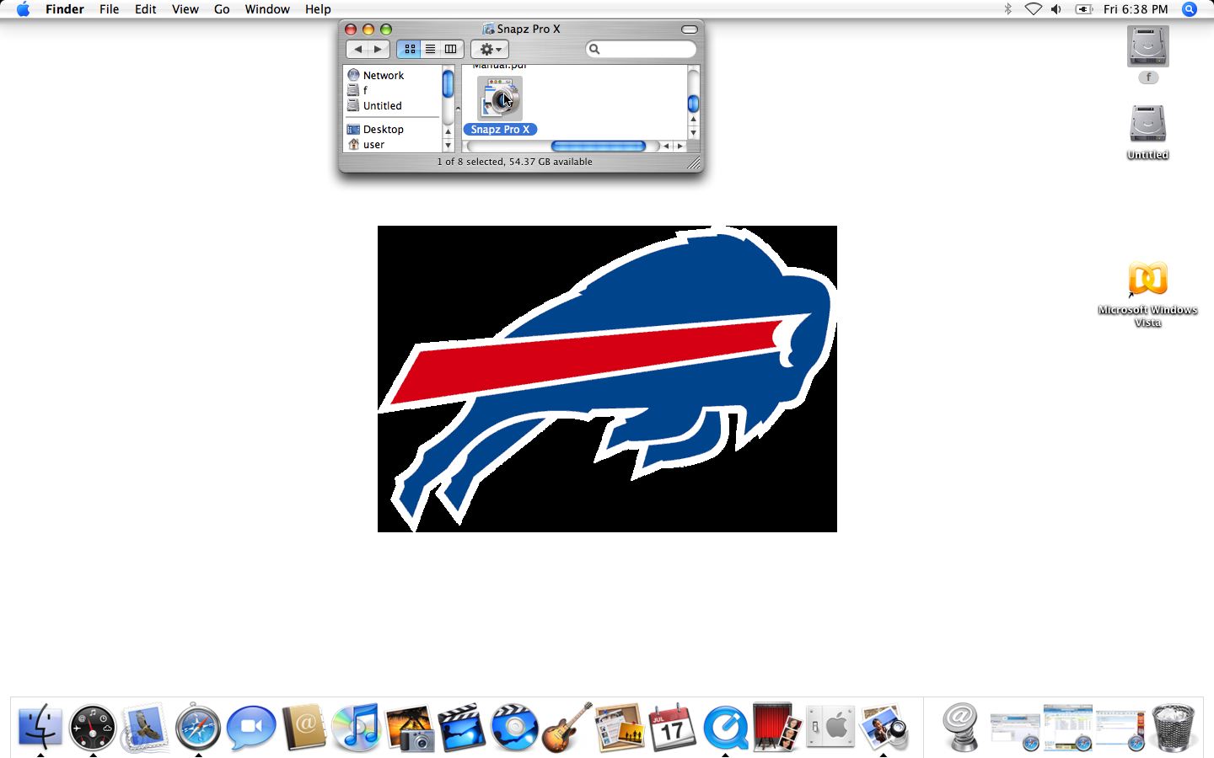Click the @ spring icon in Dock
The height and width of the screenshot is (758, 1214).
[961, 727]
